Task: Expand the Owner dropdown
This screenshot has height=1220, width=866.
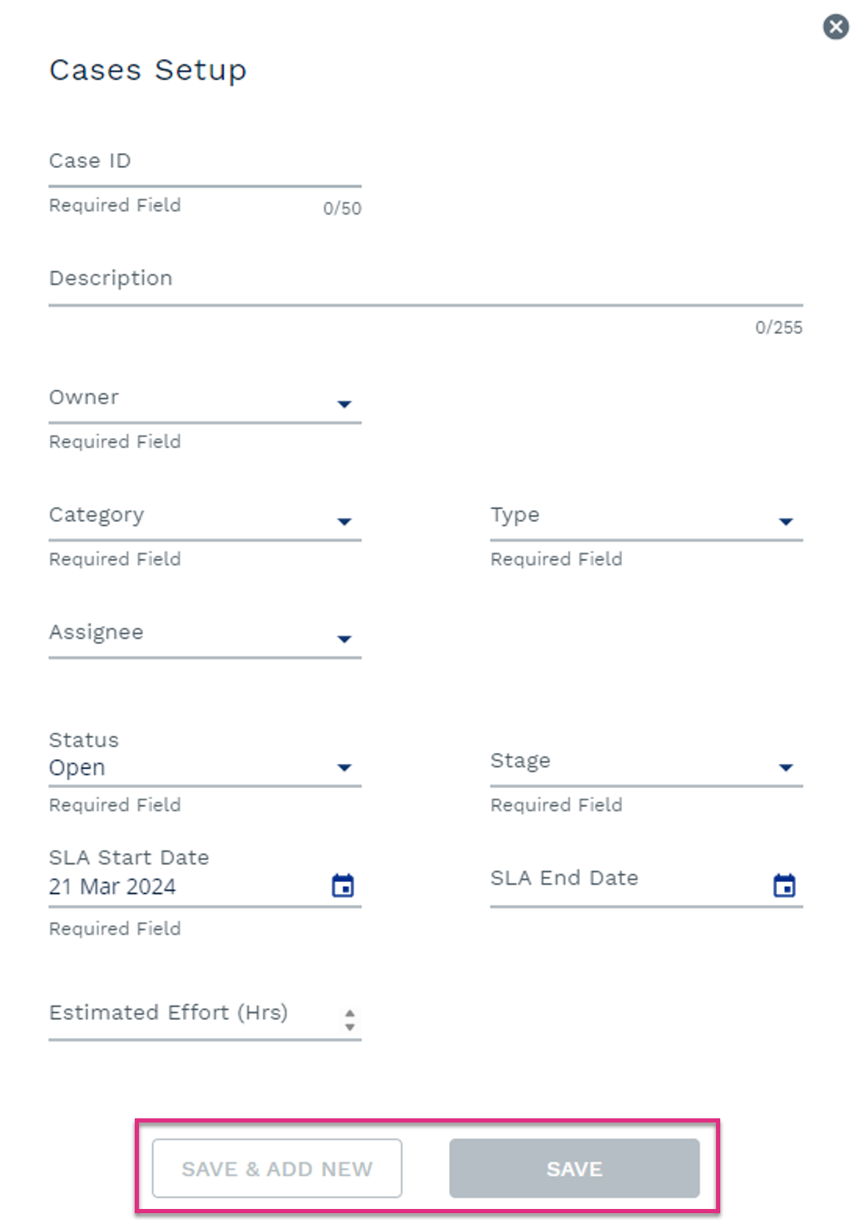Action: pyautogui.click(x=205, y=400)
